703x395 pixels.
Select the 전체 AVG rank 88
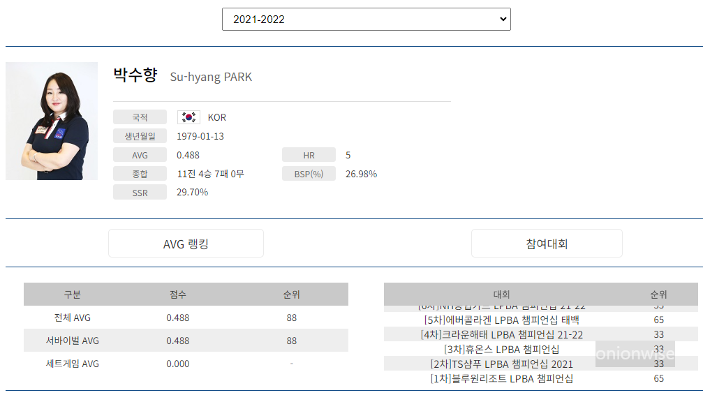(291, 318)
